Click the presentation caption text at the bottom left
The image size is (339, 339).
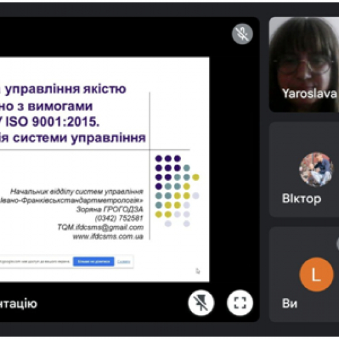[x=19, y=303]
